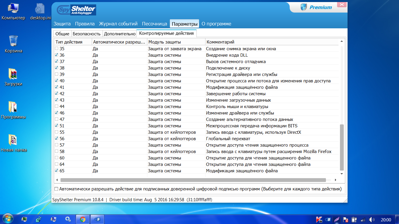This screenshot has width=399, height=224.
Task: Launch Google Chrome from the taskbar
Action: pos(83,219)
